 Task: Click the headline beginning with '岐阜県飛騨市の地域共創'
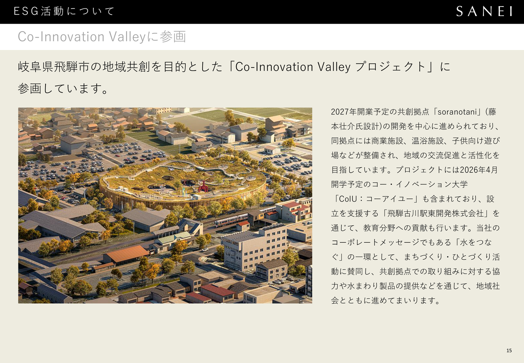234,67
